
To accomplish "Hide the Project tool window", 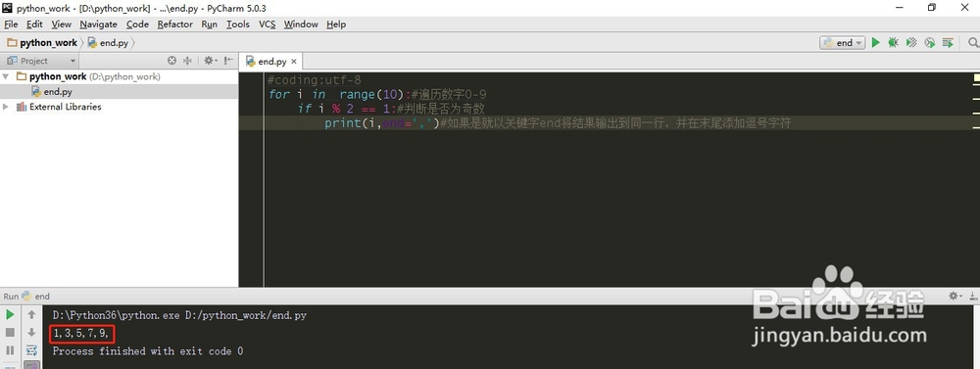I will (228, 61).
